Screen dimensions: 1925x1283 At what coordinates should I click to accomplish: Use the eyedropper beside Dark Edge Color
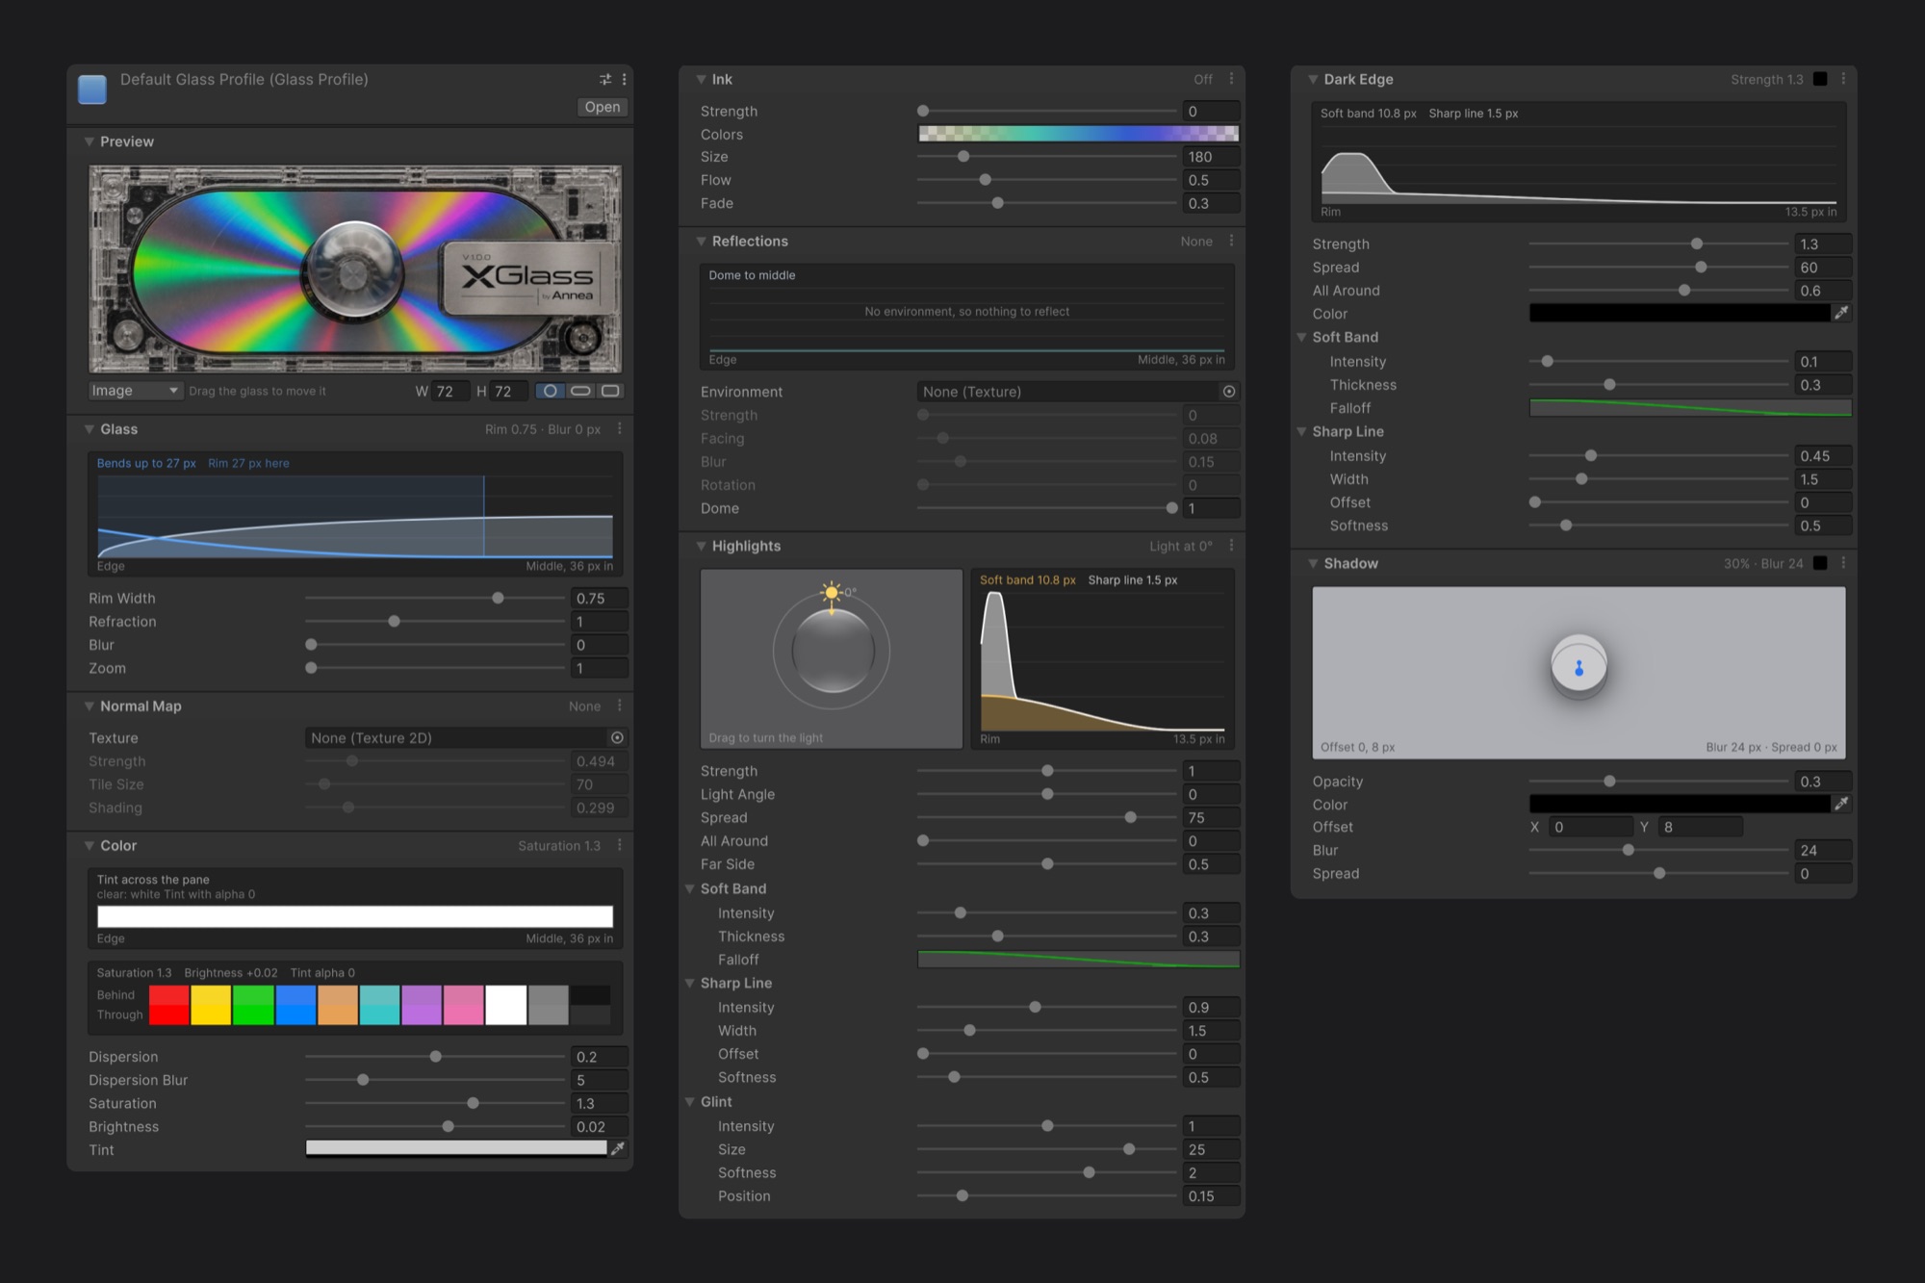(x=1841, y=313)
